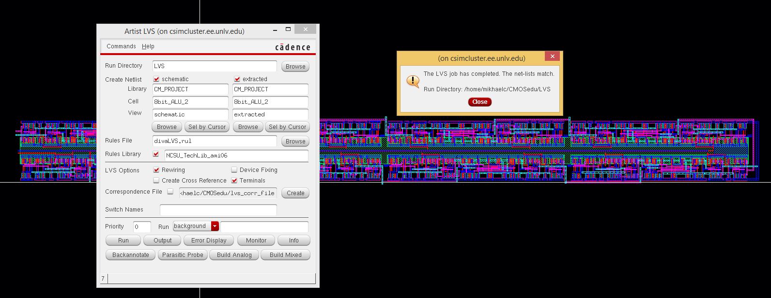
Task: Enable the Device Fixing checkbox
Action: pyautogui.click(x=234, y=170)
